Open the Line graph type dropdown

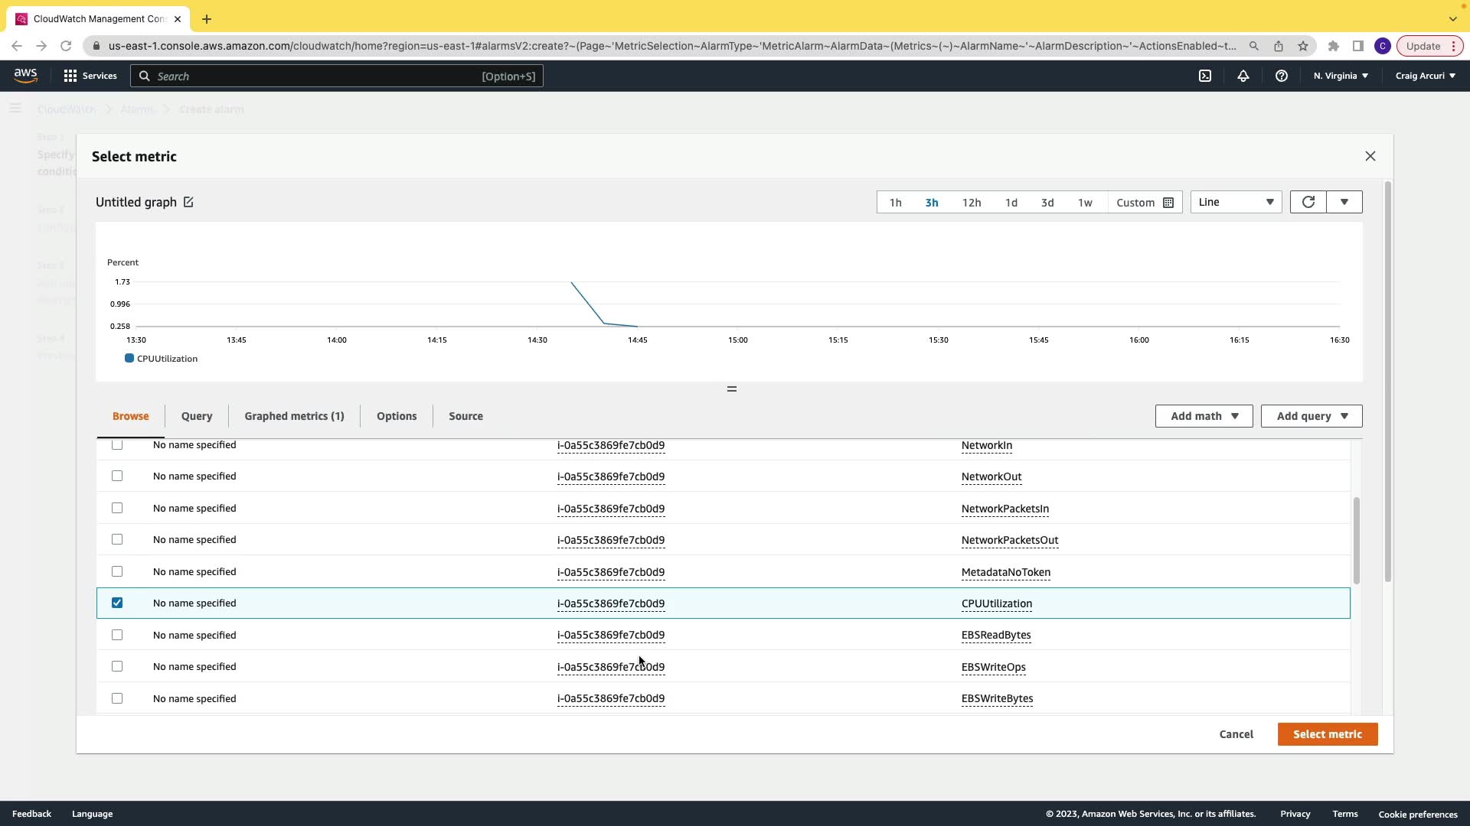click(x=1236, y=202)
